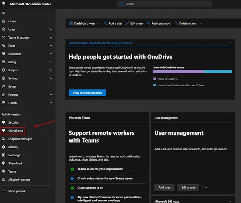This screenshot has width=241, height=203.
Task: Expand the Teams & groups chevron
Action: pos(51,37)
